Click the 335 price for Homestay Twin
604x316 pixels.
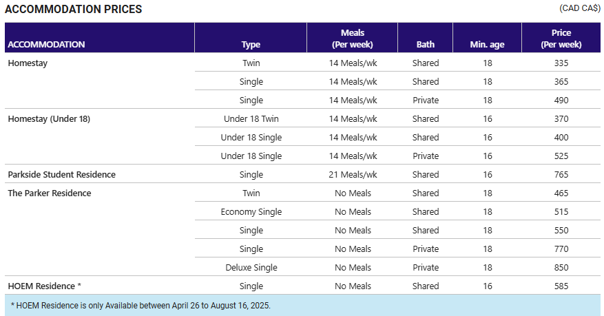point(561,63)
